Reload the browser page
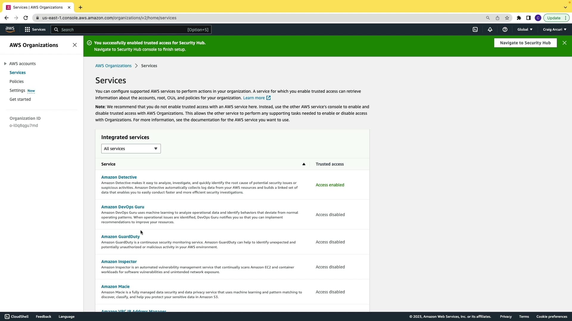The width and height of the screenshot is (572, 321). tap(26, 18)
